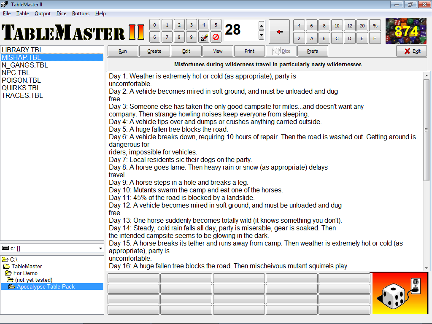432x324 pixels.
Task: Click keypad digit 5
Action: tap(216, 25)
